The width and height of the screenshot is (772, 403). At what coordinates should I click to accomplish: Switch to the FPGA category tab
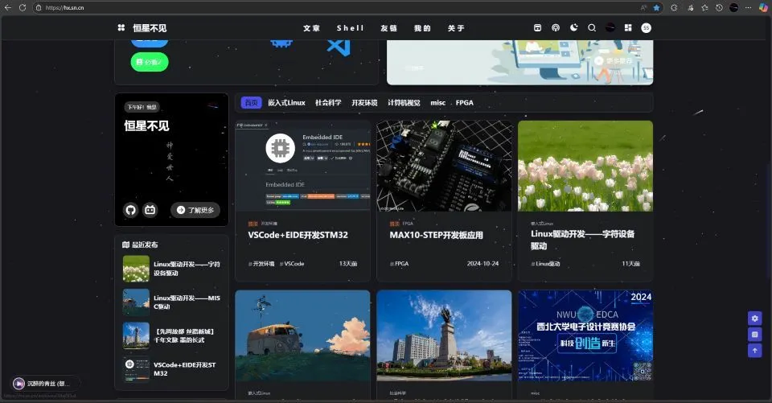465,103
